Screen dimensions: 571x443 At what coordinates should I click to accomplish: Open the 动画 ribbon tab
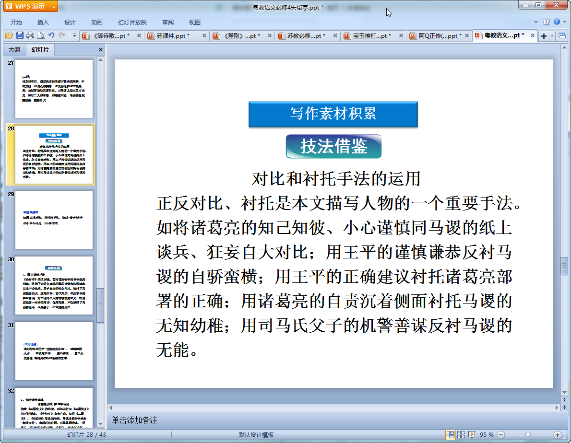point(97,22)
